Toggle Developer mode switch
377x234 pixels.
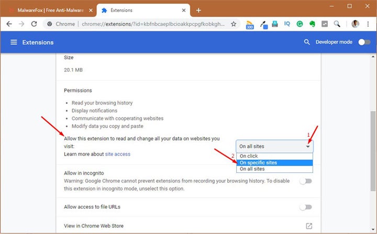363,42
